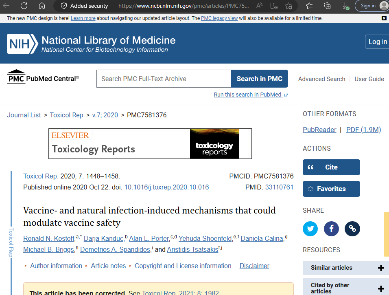Click the quote mark icon on the Cite button
The image size is (389, 295).
310,167
